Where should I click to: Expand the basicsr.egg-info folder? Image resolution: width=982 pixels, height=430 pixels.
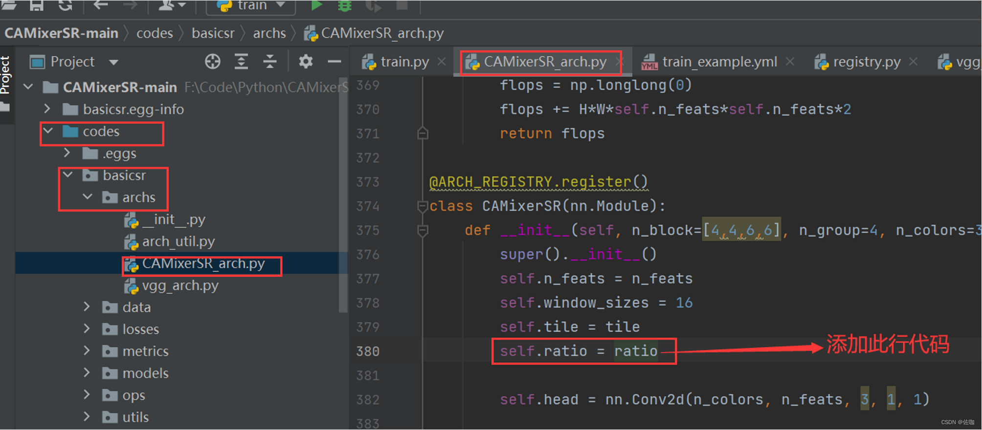click(47, 108)
